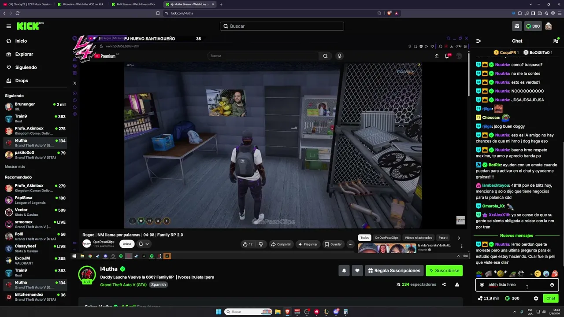Share the stream via share icon

(444, 284)
